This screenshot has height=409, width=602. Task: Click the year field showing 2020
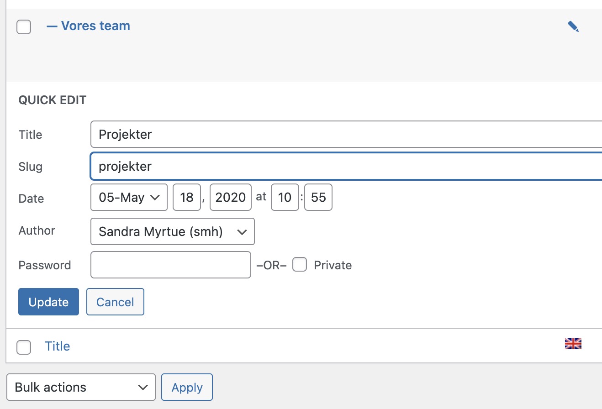[230, 197]
